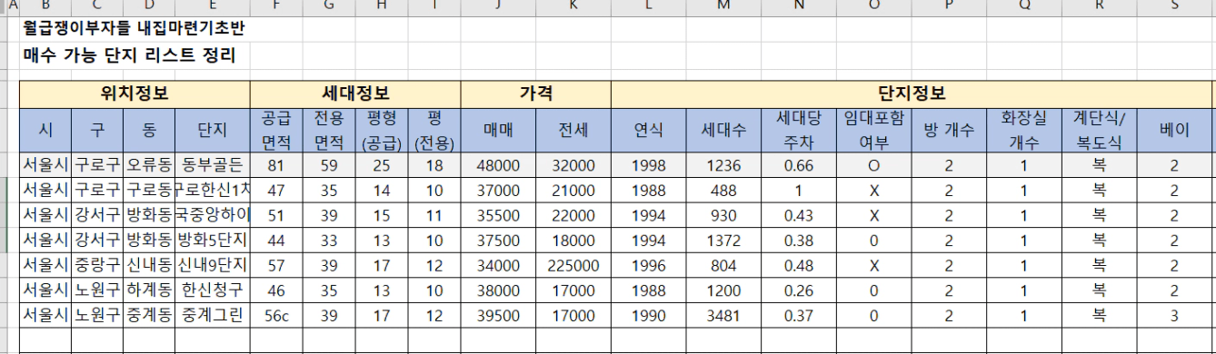The image size is (1216, 354).
Task: Click the 평 (전용) heading cell
Action: 434,130
